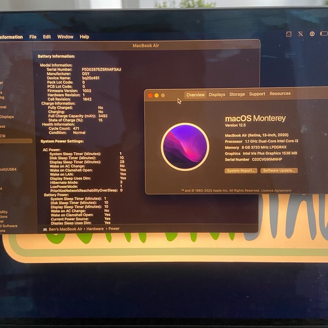Click the Processor 1.1 GHz Dual-Core line
Image resolution: width=328 pixels, height=328 pixels.
pyautogui.click(x=261, y=141)
